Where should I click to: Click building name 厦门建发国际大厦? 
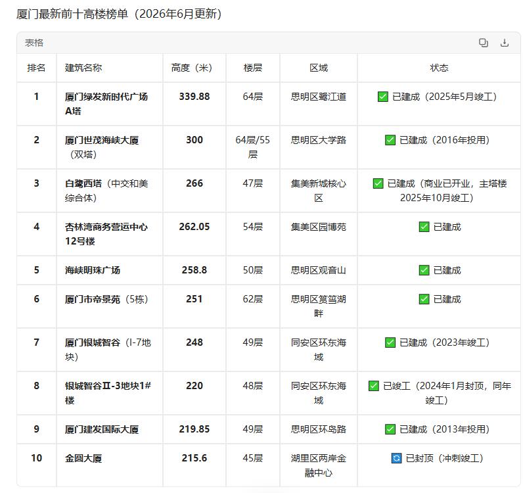pyautogui.click(x=102, y=429)
